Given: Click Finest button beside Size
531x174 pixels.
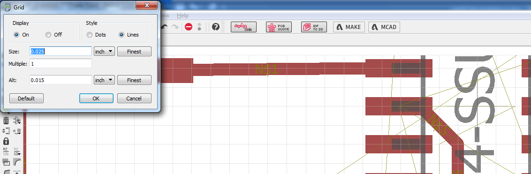Looking at the screenshot, I should pyautogui.click(x=134, y=52).
